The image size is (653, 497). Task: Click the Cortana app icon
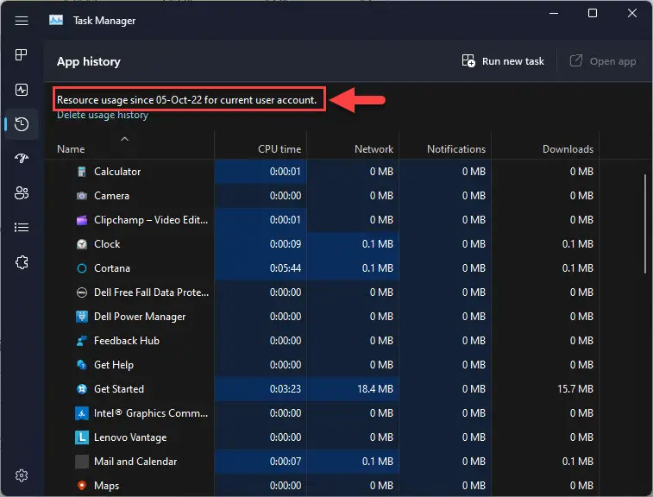[82, 268]
